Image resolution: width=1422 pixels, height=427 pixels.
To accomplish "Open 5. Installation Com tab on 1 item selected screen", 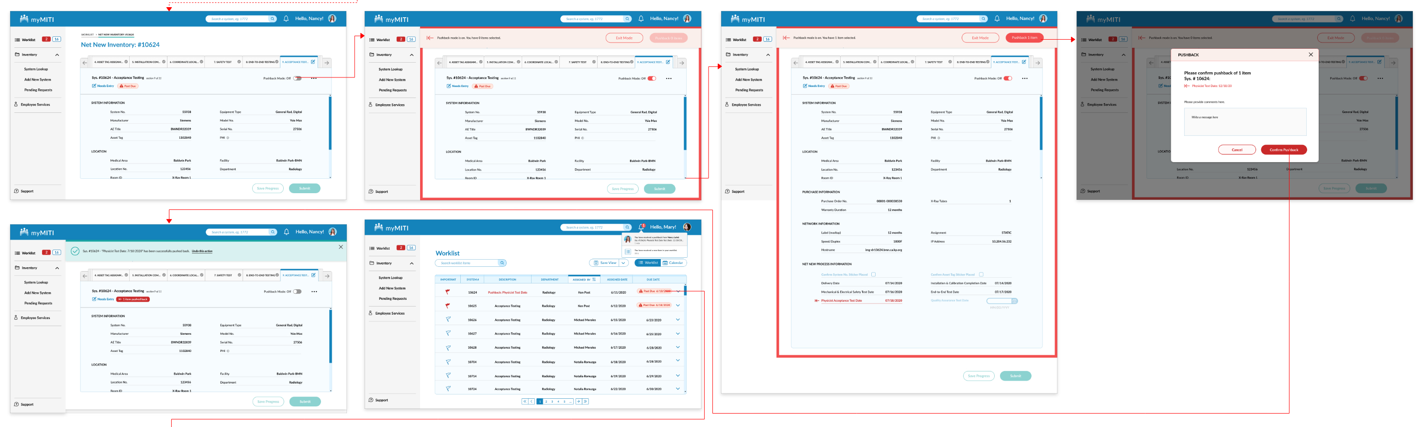I will pyautogui.click(x=859, y=62).
